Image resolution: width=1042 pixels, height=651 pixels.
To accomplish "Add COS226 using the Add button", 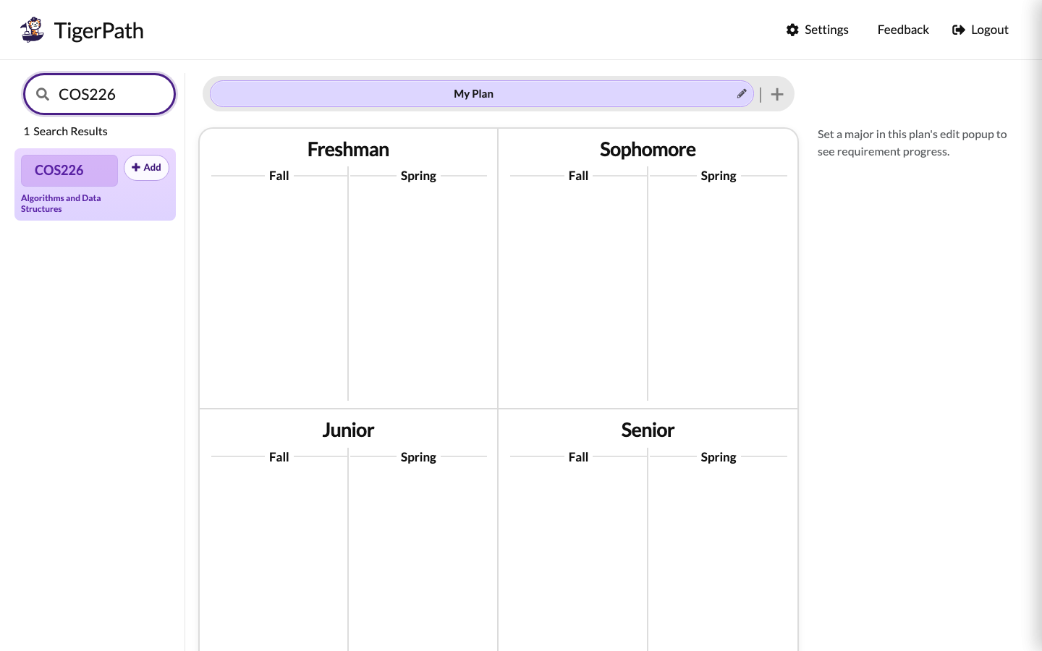I will [x=146, y=168].
